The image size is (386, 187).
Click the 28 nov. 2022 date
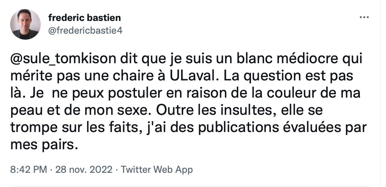coord(84,169)
